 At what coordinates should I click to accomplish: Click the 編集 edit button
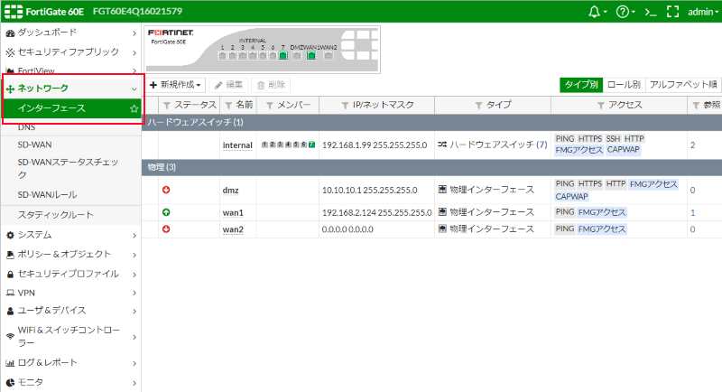(x=229, y=85)
